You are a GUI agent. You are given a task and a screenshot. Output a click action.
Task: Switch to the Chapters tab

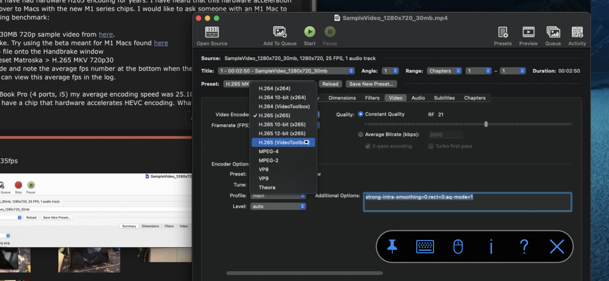tap(475, 98)
